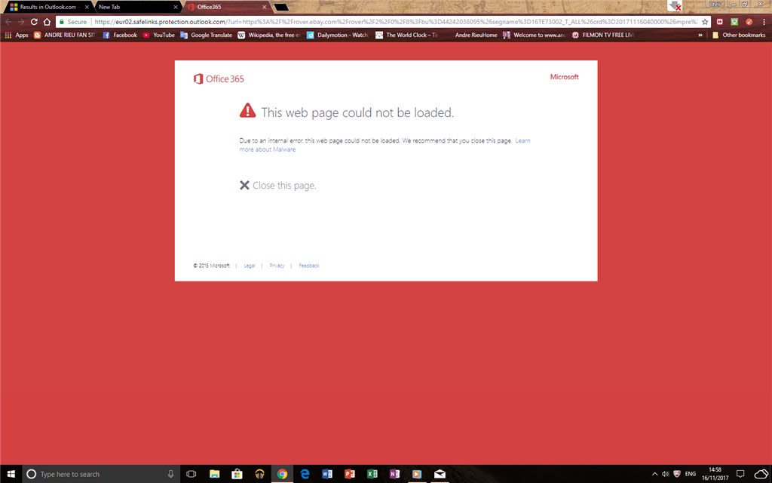
Task: Open the Facebook bookmark
Action: point(120,35)
